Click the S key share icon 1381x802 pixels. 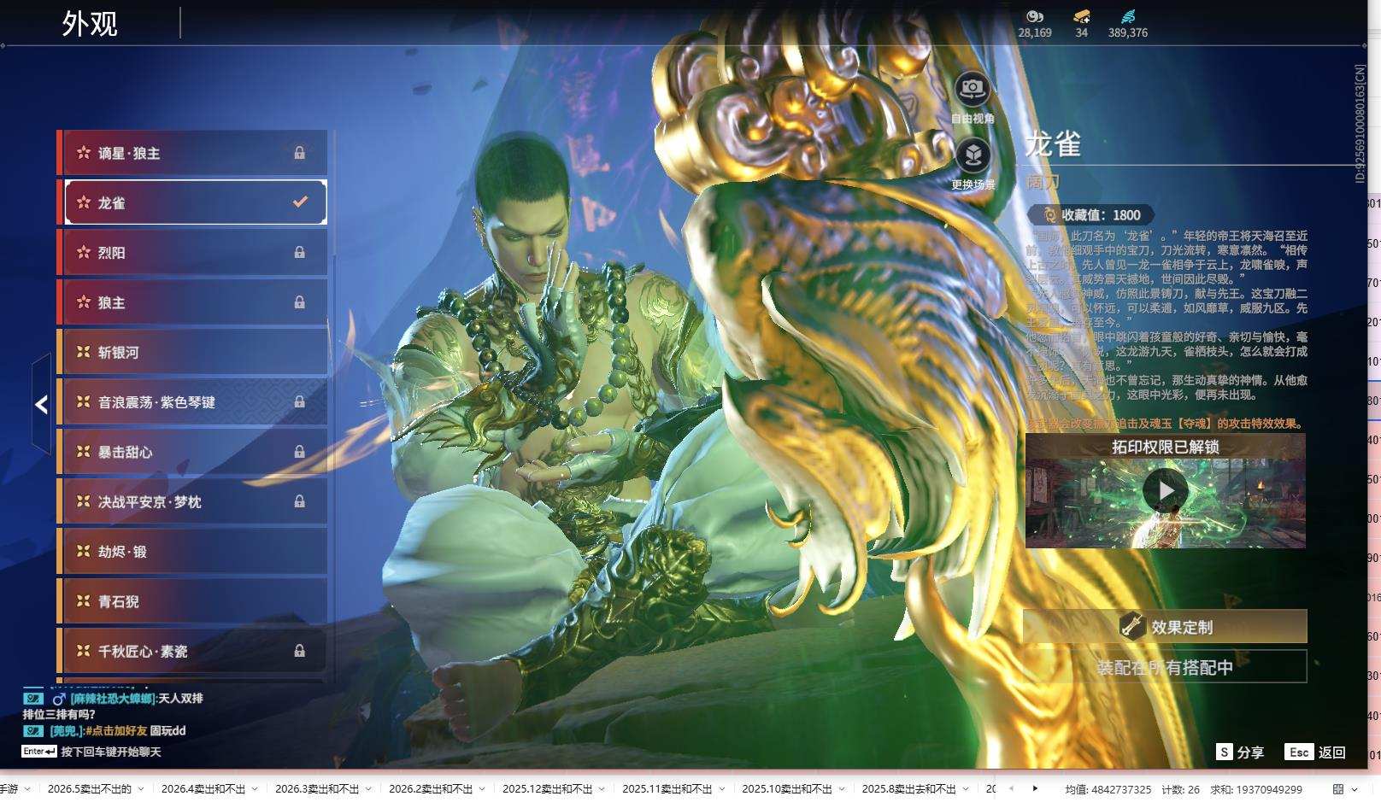point(1225,752)
